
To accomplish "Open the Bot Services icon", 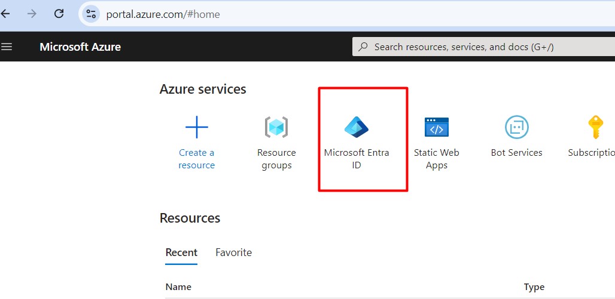I will tap(516, 127).
